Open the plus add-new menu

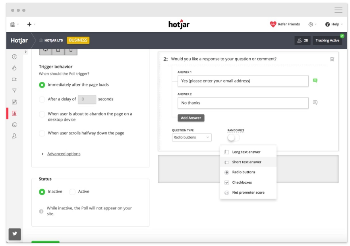coord(31,24)
